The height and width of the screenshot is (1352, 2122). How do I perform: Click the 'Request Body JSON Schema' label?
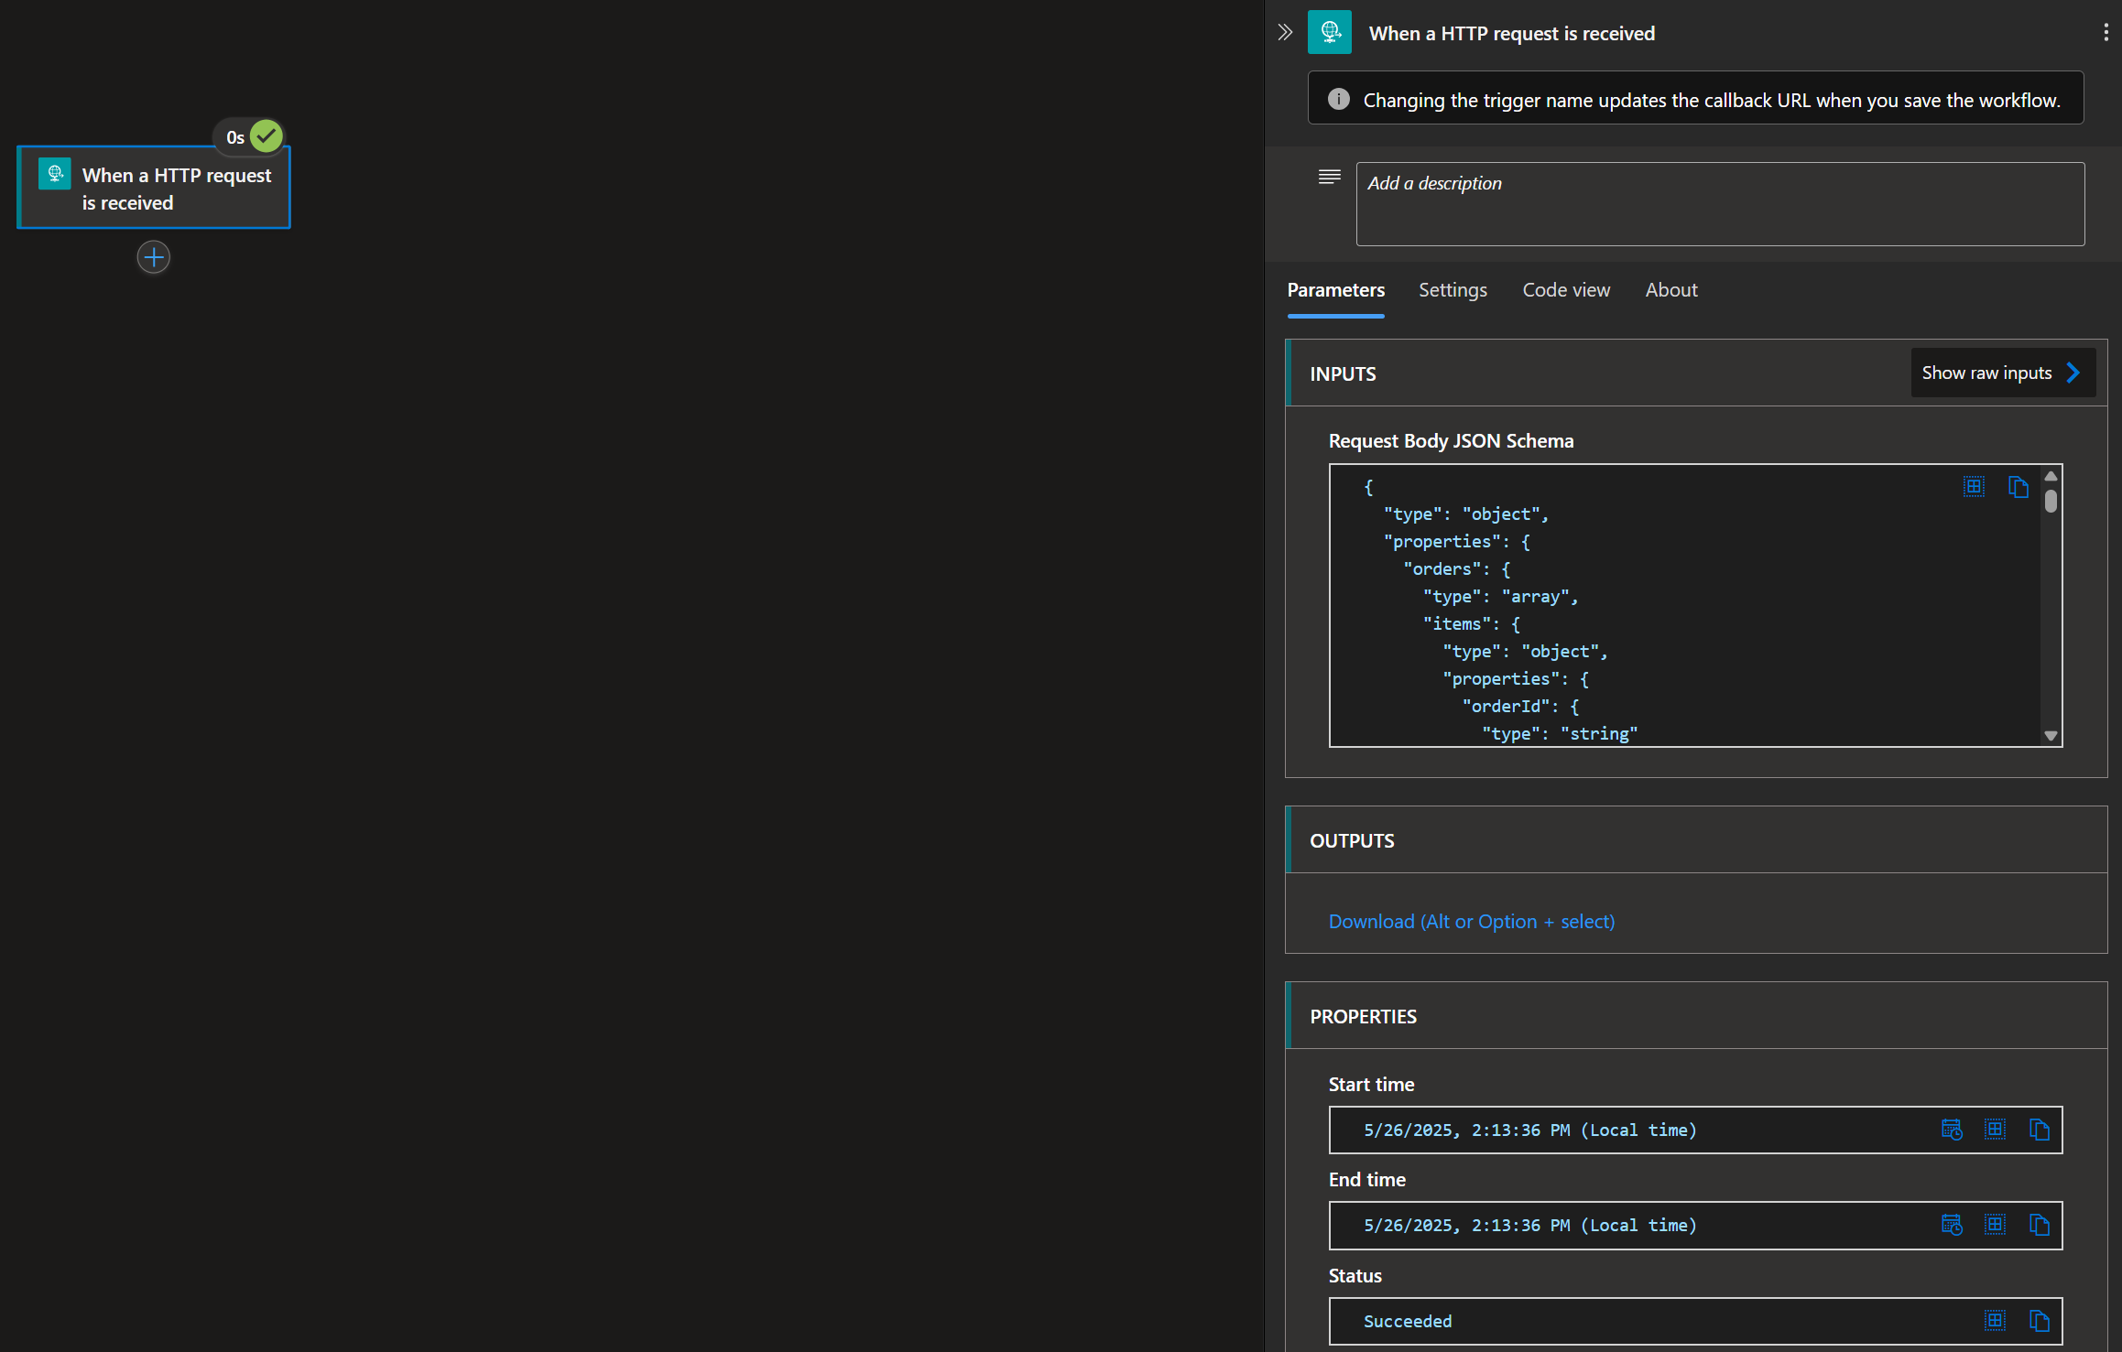click(x=1451, y=441)
